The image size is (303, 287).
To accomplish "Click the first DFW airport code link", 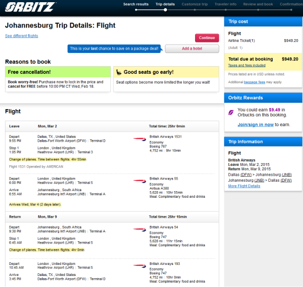I will (246, 175).
